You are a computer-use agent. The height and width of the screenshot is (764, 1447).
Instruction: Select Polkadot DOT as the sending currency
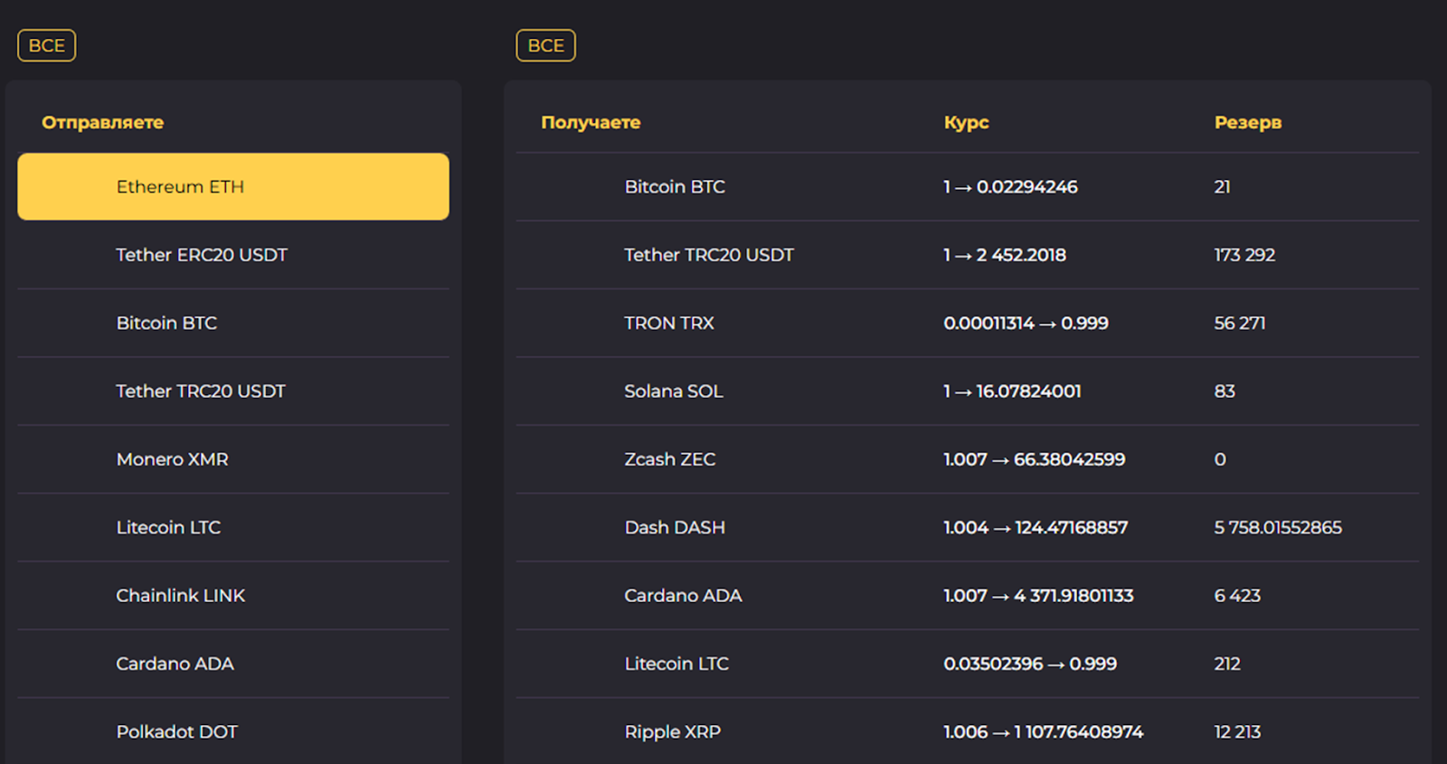[233, 731]
